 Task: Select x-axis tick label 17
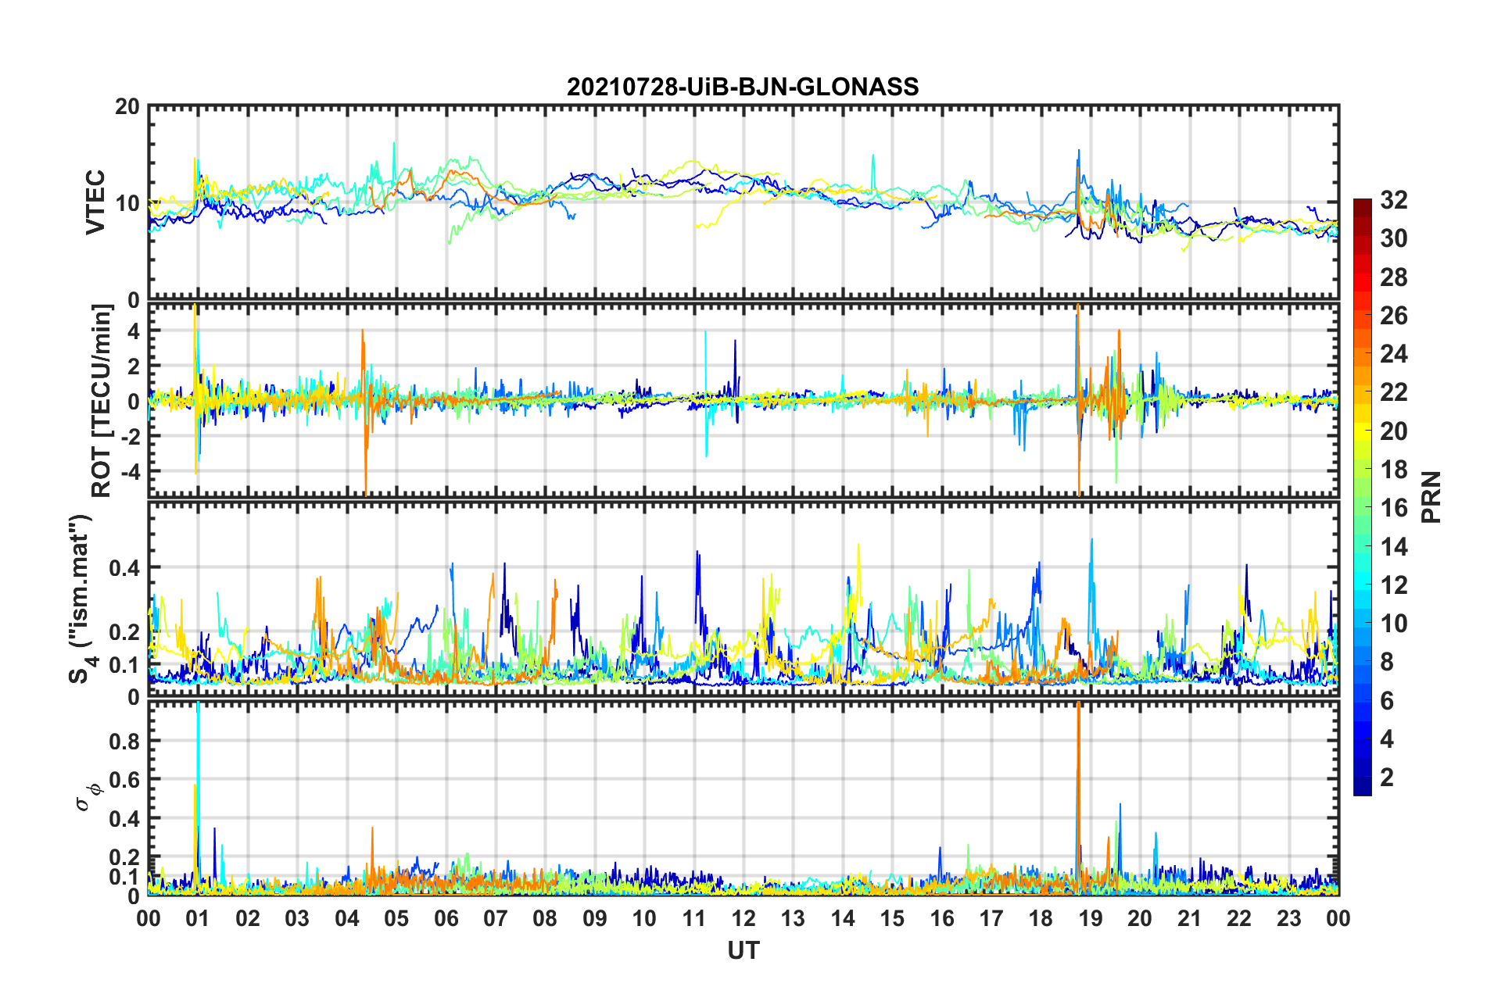coord(991,918)
